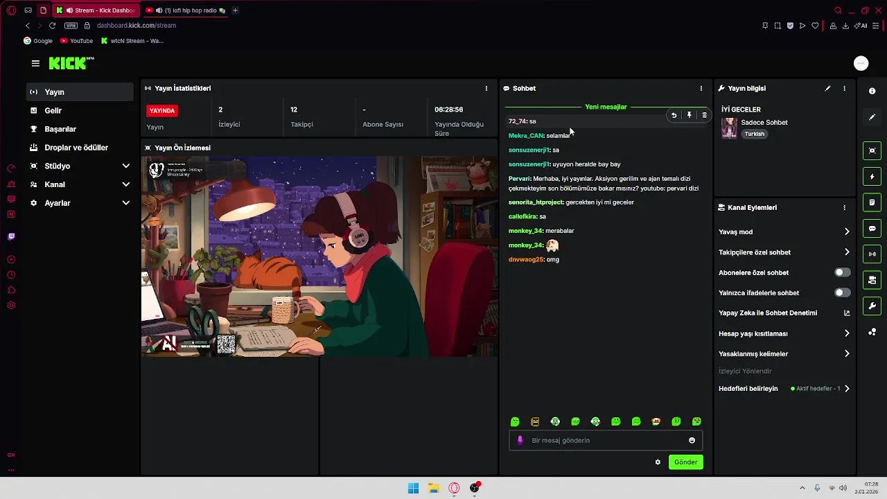887x499 pixels.
Task: Jump to Yeni mesajlar in chat
Action: [x=606, y=107]
